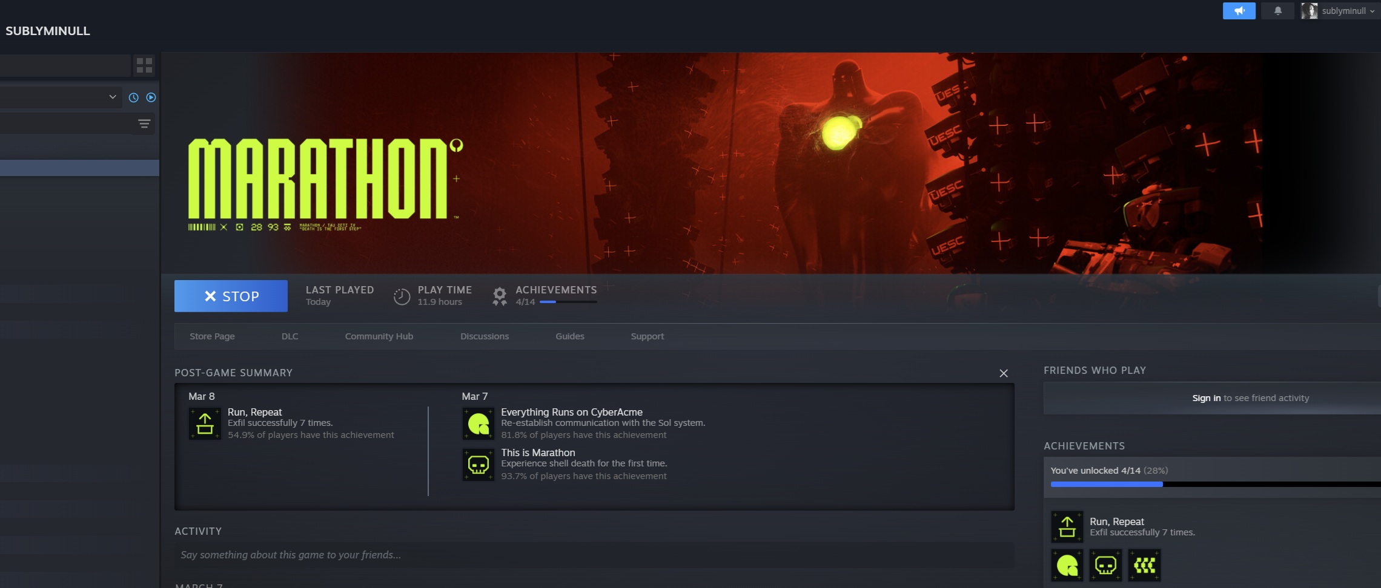Click the fourth unlocked achievement arrows icon
Image resolution: width=1381 pixels, height=588 pixels.
point(1144,566)
